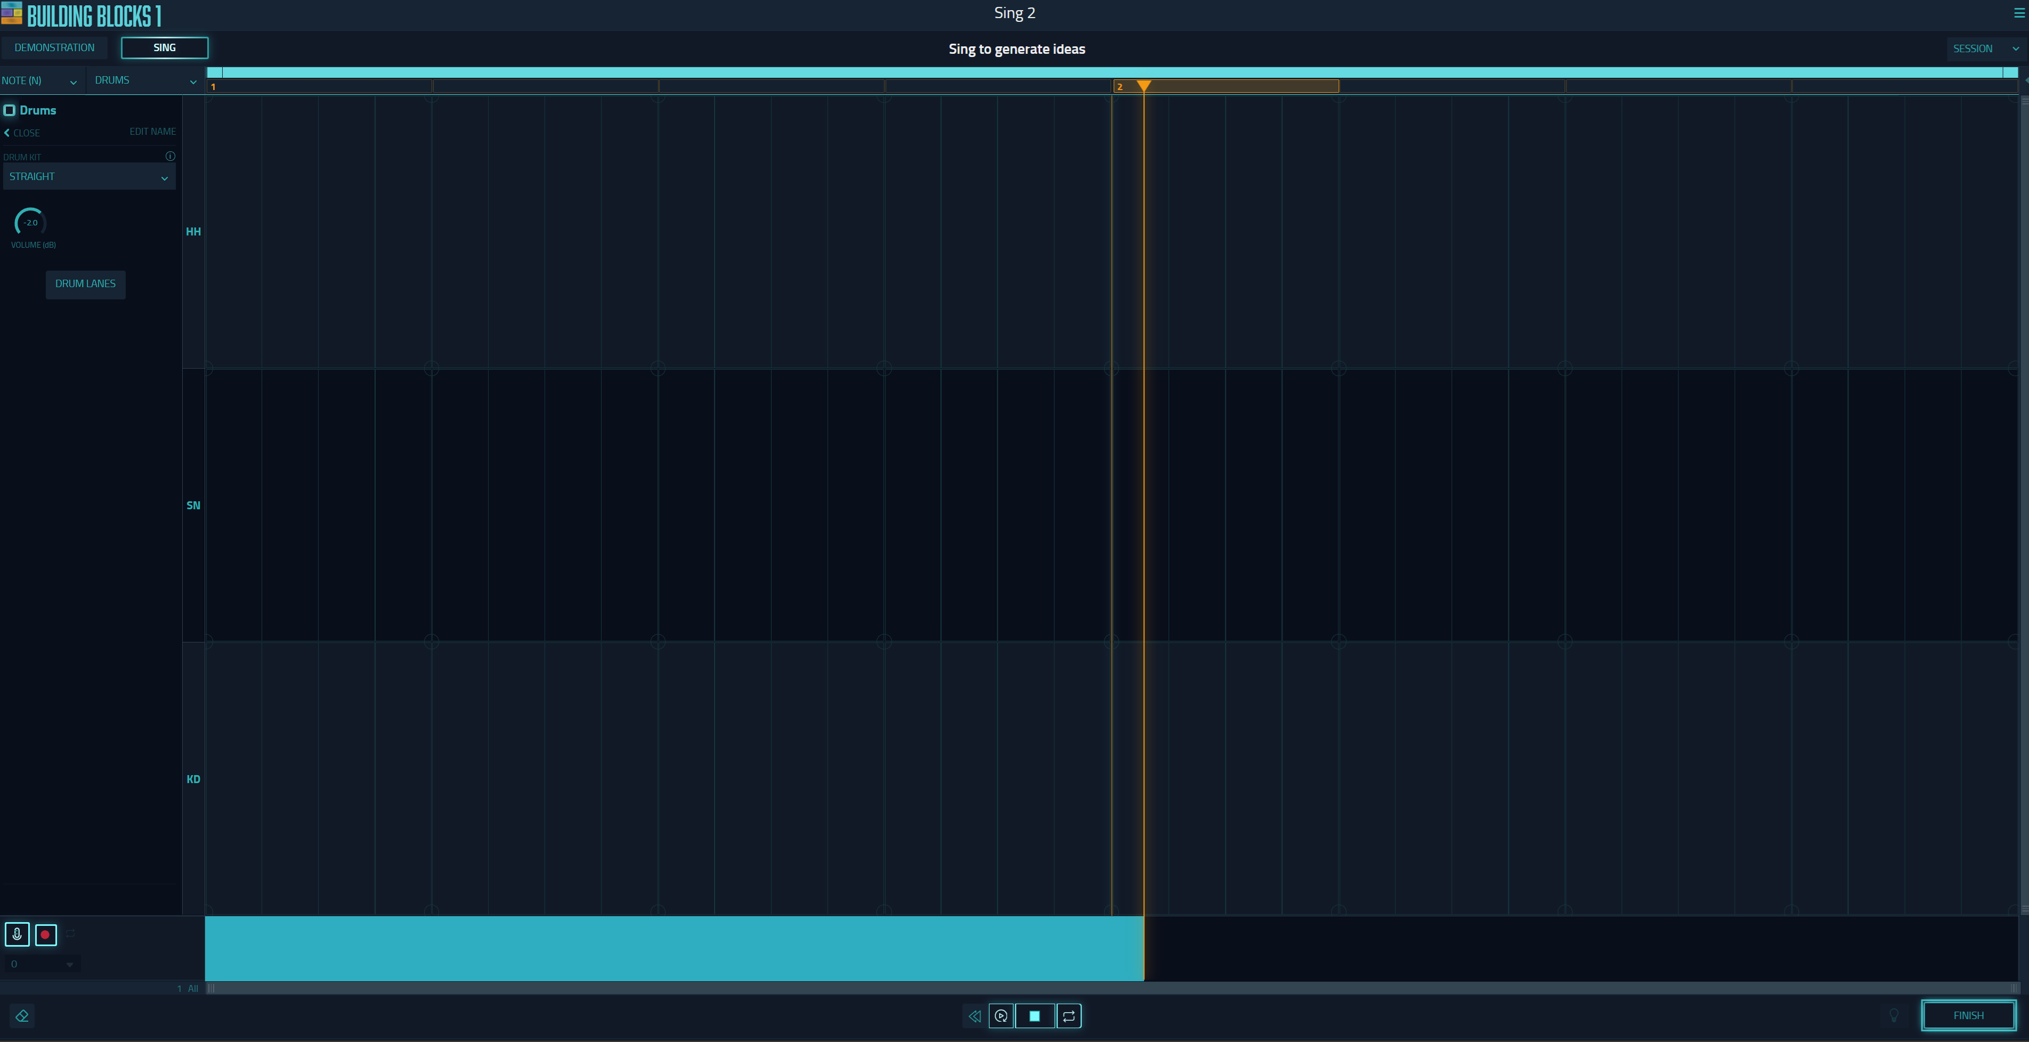Image resolution: width=2029 pixels, height=1042 pixels.
Task: Open the dropdown showing 0 below record
Action: (42, 964)
